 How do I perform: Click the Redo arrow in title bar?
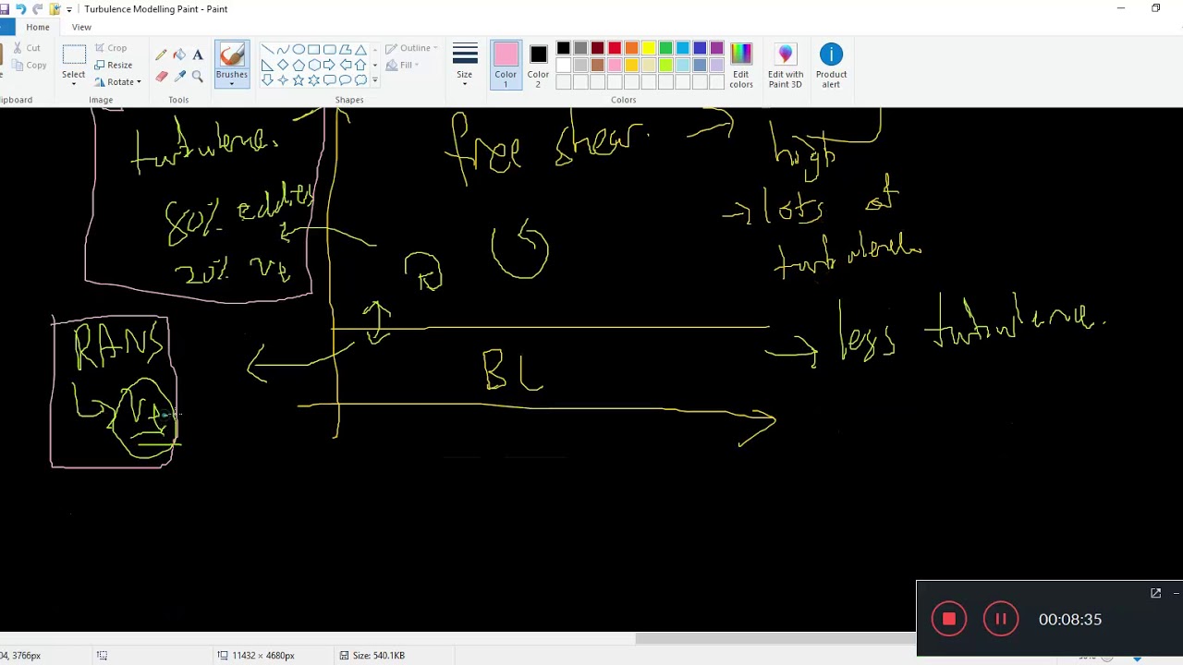click(x=37, y=9)
